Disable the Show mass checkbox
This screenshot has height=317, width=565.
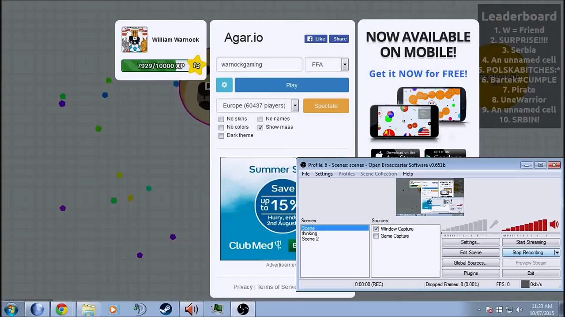tap(260, 127)
